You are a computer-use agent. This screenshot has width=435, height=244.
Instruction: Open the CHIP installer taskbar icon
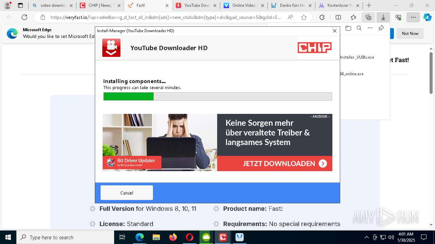[223, 237]
